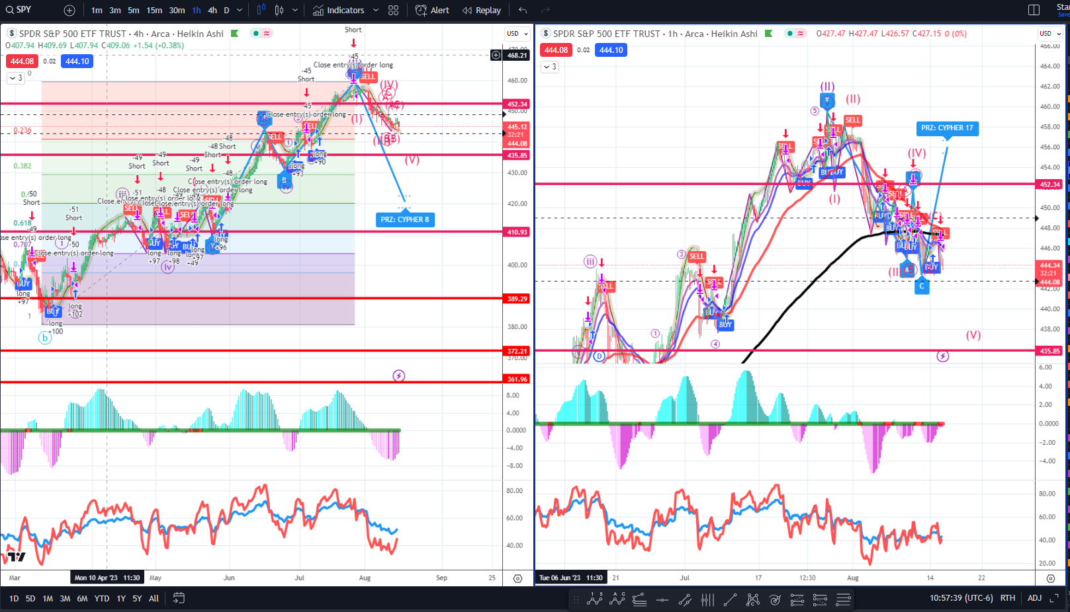Screen dimensions: 1070x612
Task: Toggle RTH regular trading hours session
Action: [1007, 598]
